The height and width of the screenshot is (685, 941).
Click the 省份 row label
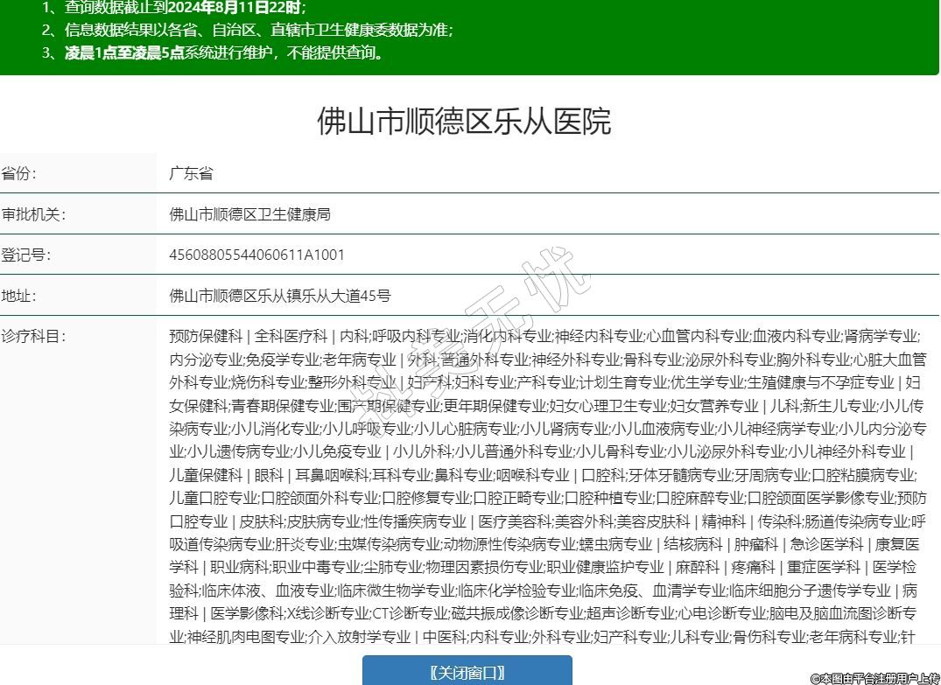pyautogui.click(x=19, y=173)
